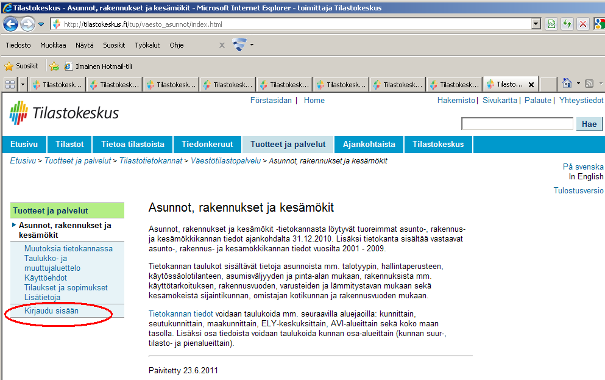Open the Suosikit menu in menu bar
The image size is (605, 380).
[114, 45]
